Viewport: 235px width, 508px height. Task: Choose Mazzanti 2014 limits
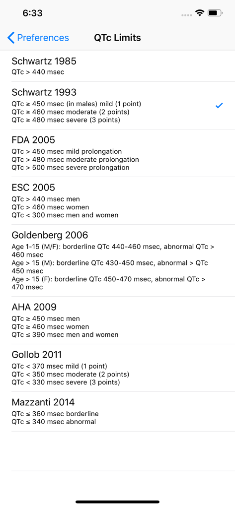point(117,411)
